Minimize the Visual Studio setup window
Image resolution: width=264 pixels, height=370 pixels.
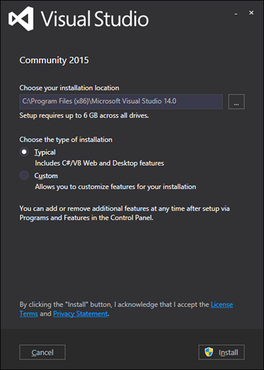236,14
